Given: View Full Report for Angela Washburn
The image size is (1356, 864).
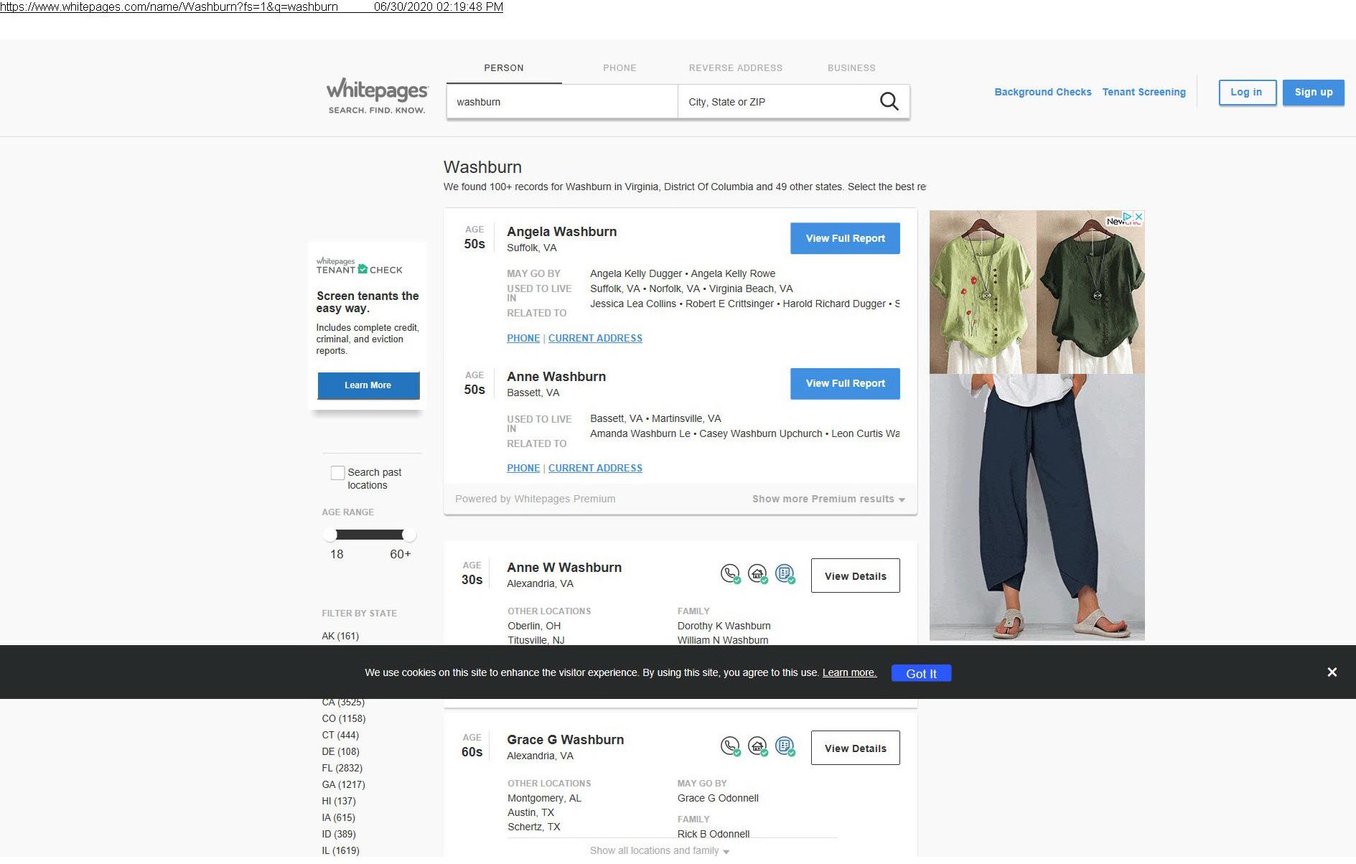Looking at the screenshot, I should coord(845,238).
